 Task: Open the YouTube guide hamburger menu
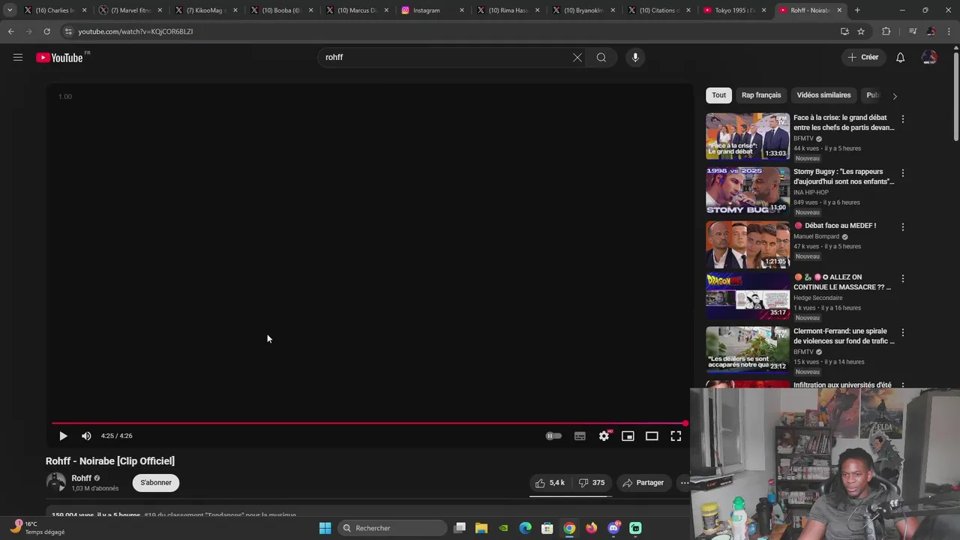[x=18, y=57]
